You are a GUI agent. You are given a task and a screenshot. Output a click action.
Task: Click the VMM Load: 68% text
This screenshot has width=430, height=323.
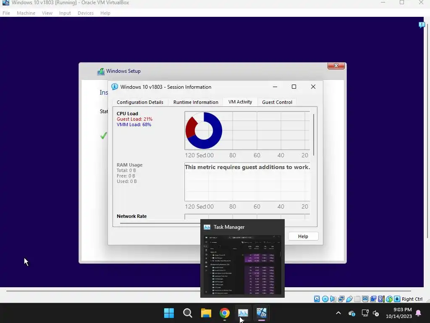click(134, 124)
